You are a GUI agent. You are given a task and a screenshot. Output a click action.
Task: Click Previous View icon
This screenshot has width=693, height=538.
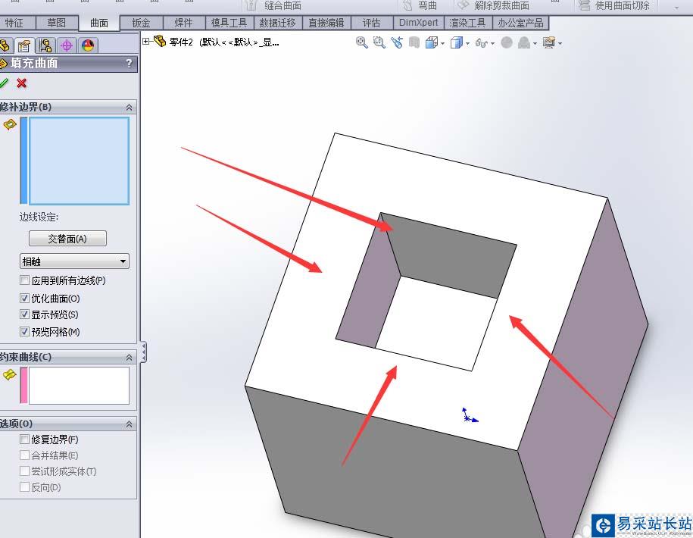pos(396,42)
